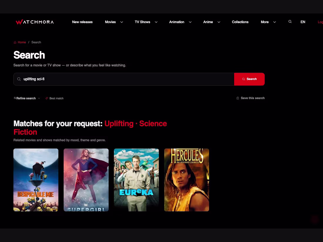Go to Collections page

point(240,22)
